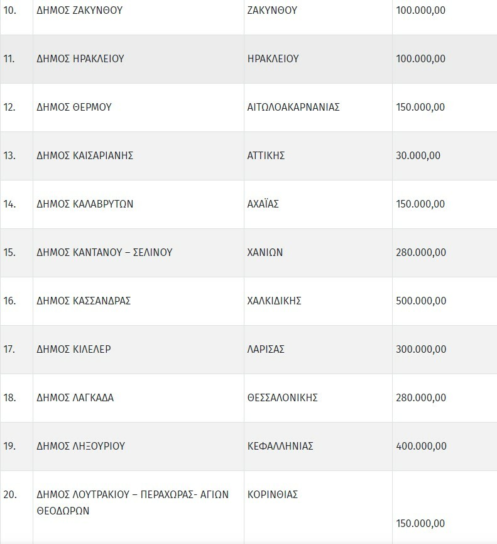Click the ΔΗΜΟΣ ΚΙΛΕΛΕΡ cell

coord(74,349)
